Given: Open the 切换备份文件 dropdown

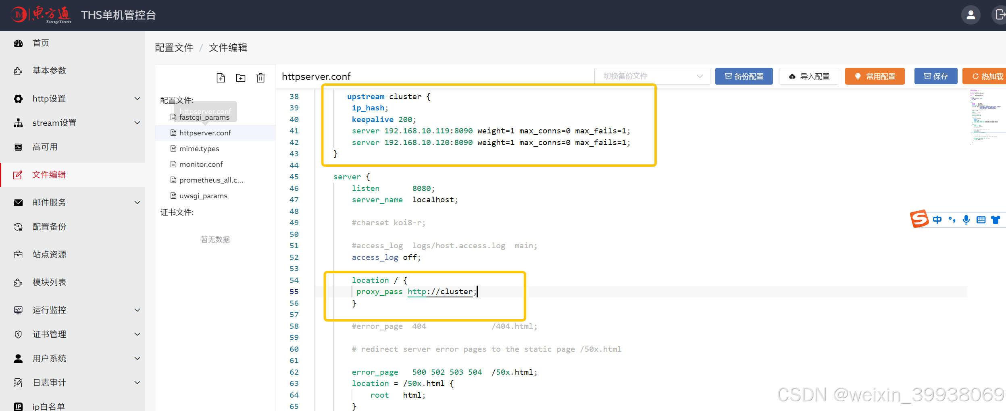Looking at the screenshot, I should click(652, 76).
